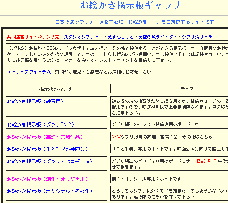Screen dimensions: 228x203
Task: Click the お絵かき掲示板ギャラリー page title
Action: 135,5
